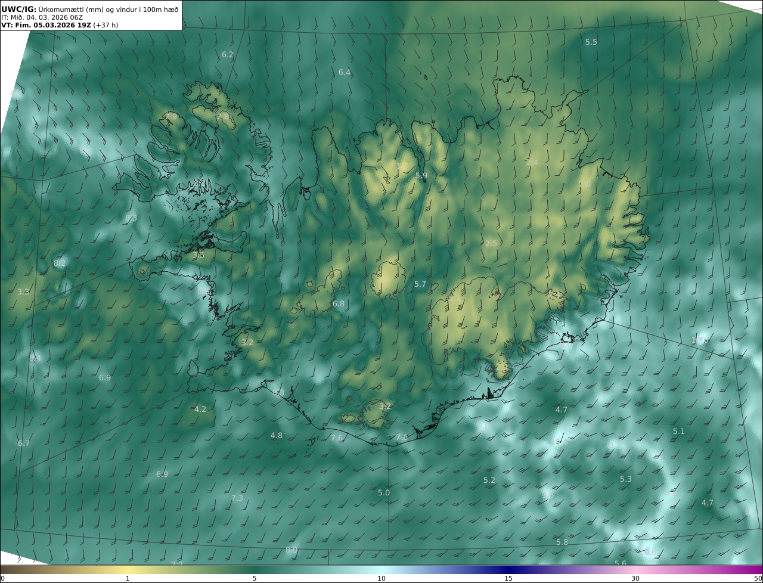This screenshot has height=583, width=763.
Task: Select the 5.0 value label
Action: (384, 492)
